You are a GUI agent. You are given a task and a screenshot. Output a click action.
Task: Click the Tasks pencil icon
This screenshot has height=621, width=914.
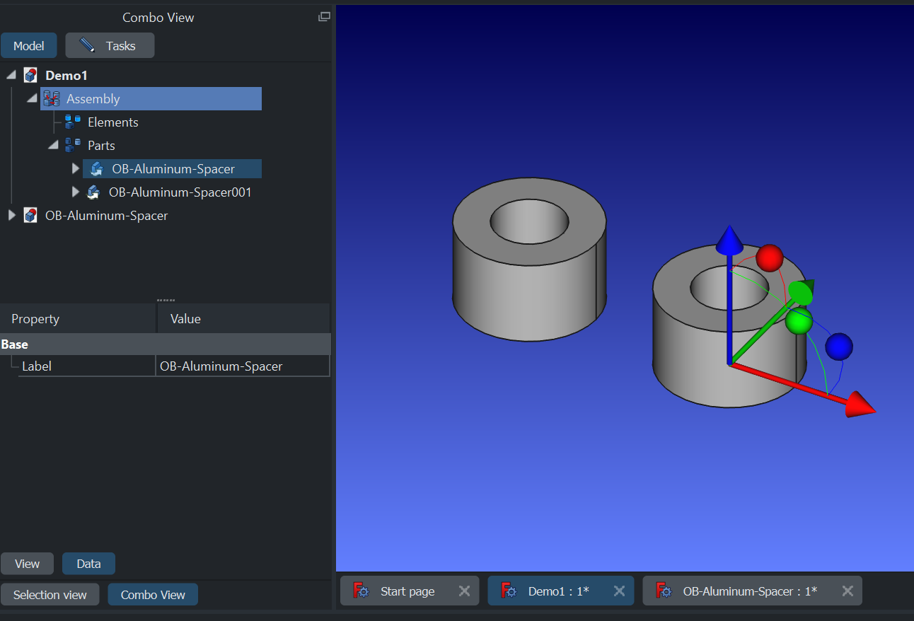(87, 45)
